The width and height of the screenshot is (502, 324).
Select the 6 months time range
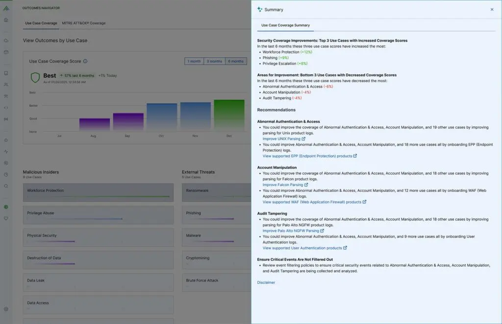[x=236, y=61]
